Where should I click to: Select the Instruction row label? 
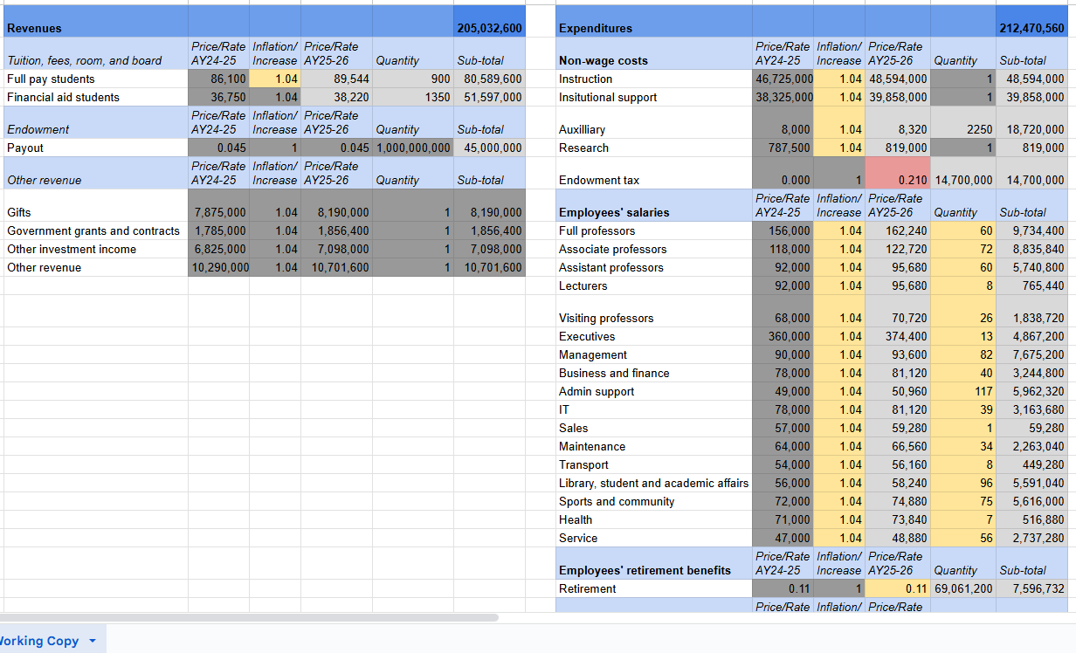tap(653, 79)
